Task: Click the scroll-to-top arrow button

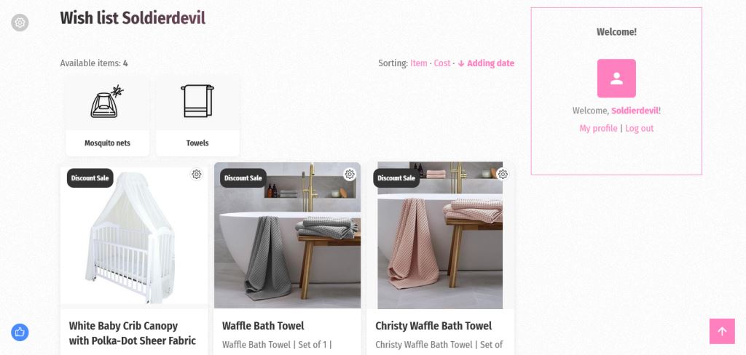Action: (x=722, y=331)
